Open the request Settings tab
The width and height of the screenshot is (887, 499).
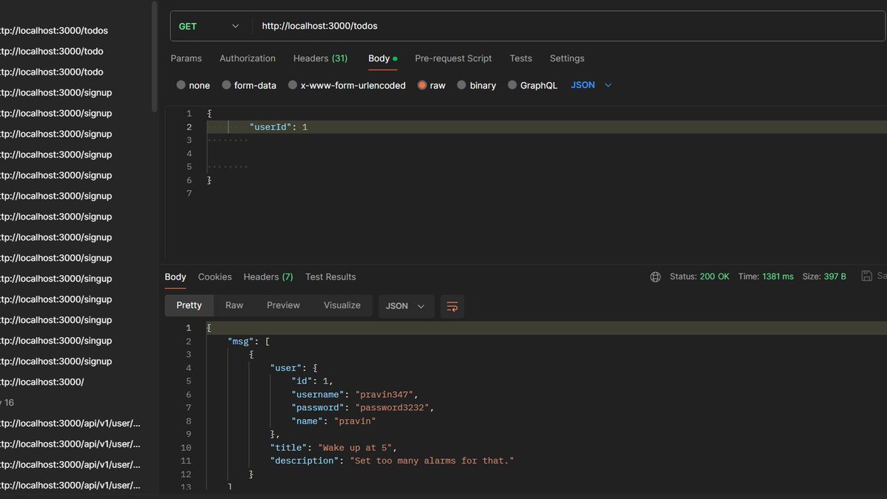567,58
